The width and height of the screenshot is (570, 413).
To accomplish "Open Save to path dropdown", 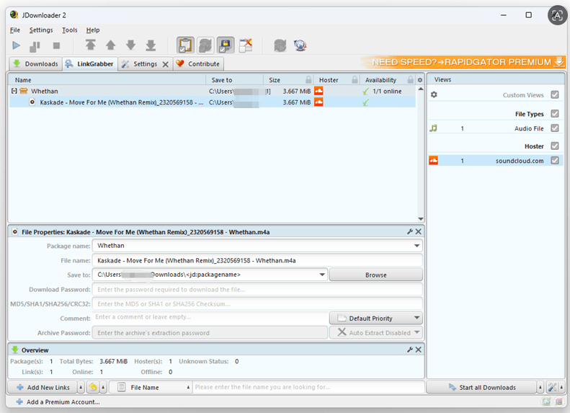I will (322, 275).
